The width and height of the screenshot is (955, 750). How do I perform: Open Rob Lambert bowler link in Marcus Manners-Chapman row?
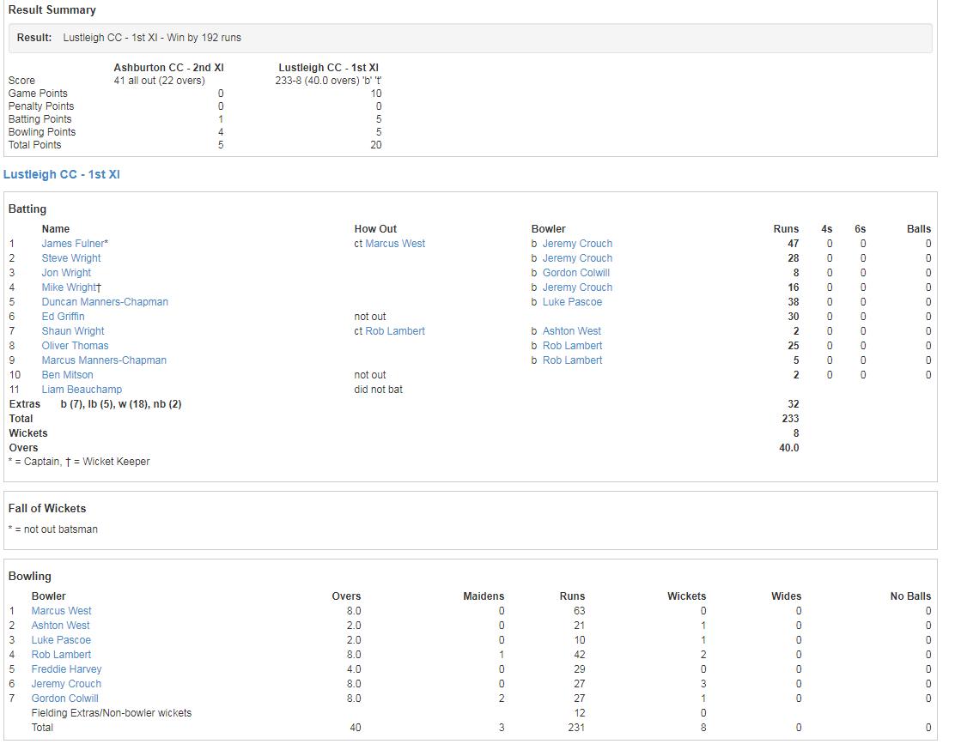(x=573, y=360)
